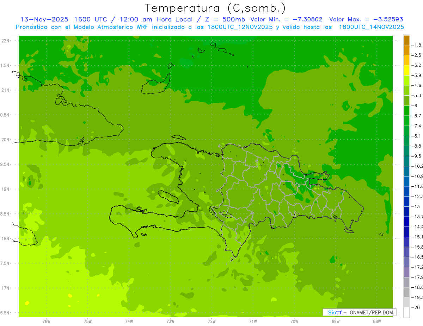Pick the bright yellow swatch in the color legend
The height and width of the screenshot is (326, 423).
pos(406,70)
